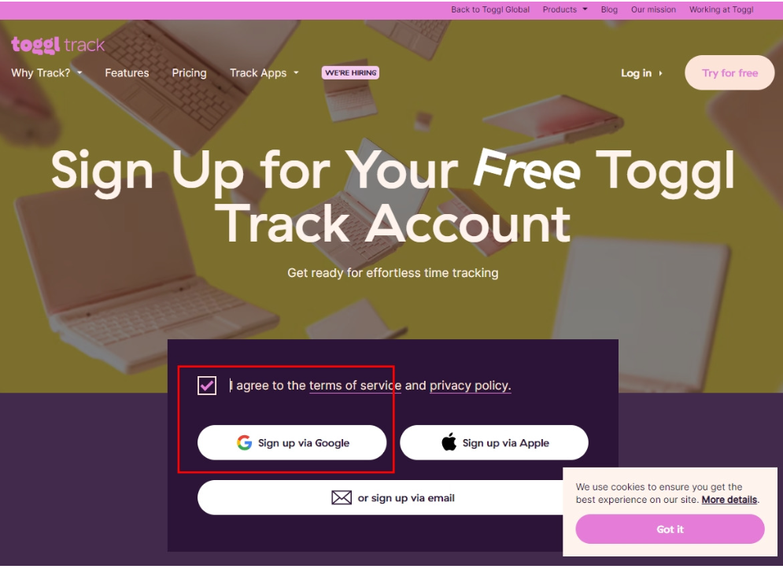Dismiss cookies with Got it
This screenshot has height=569, width=783.
pos(670,529)
